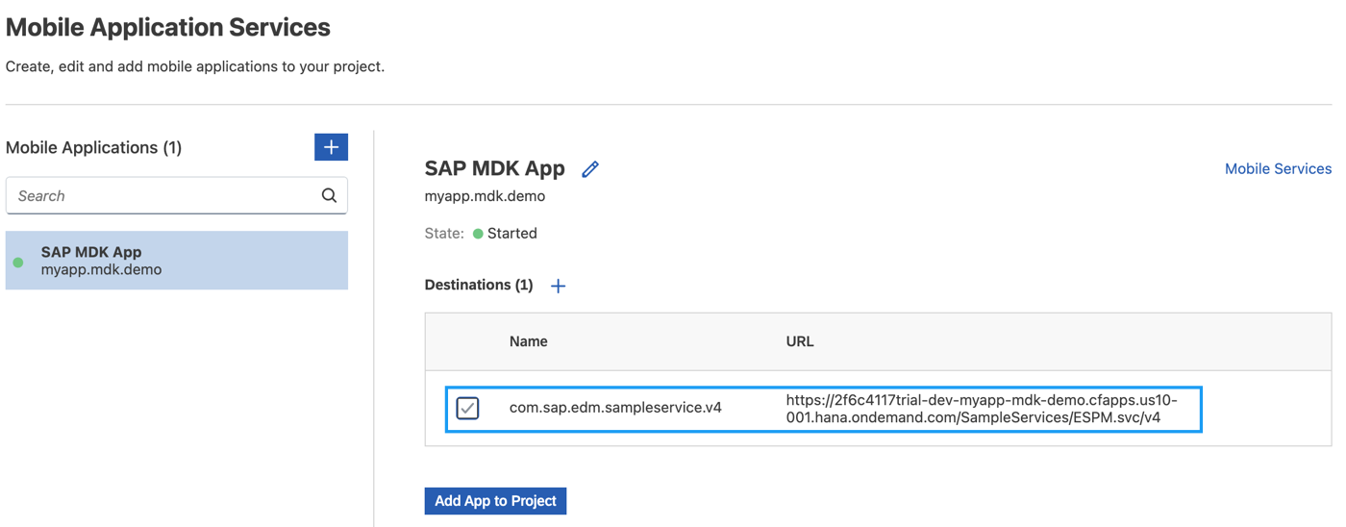Click the search magnifier icon
This screenshot has height=527, width=1346.
329,195
